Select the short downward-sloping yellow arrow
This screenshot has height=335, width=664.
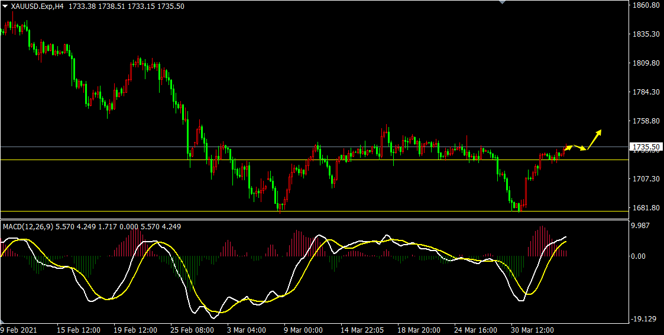580,148
